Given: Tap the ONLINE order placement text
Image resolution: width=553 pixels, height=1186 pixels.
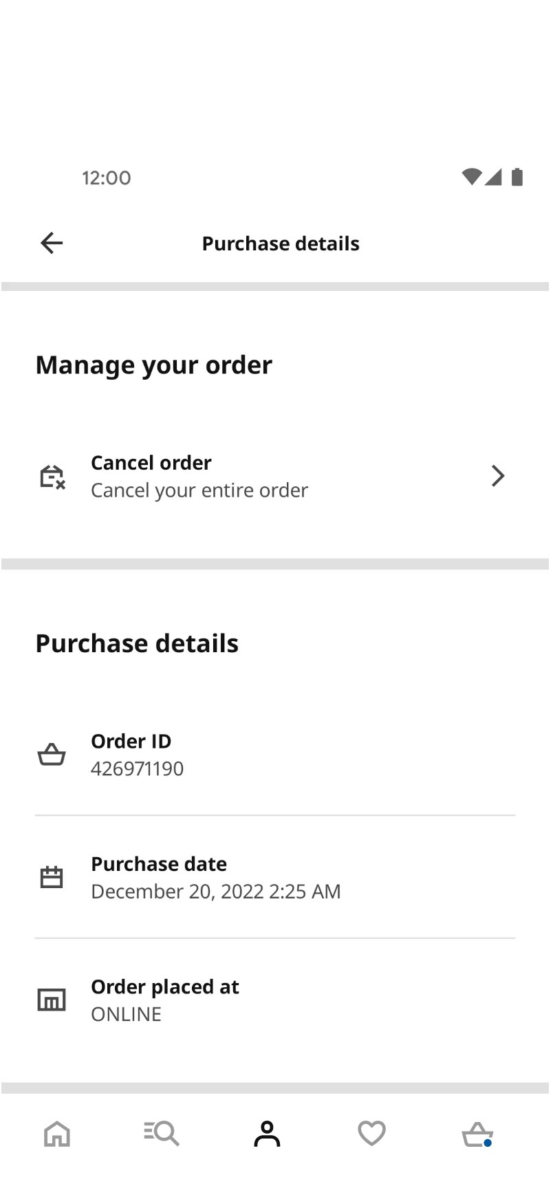Looking at the screenshot, I should tap(126, 1013).
